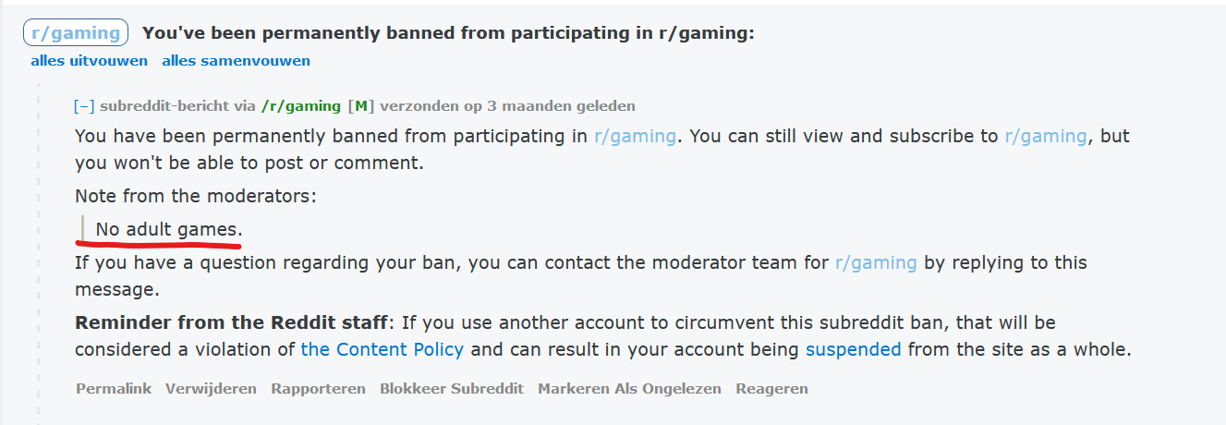Follow the 'suspended' link
1226x425 pixels.
coord(854,350)
